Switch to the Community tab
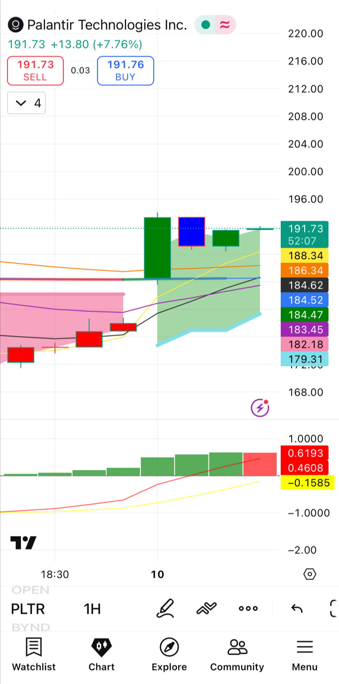 (x=237, y=655)
